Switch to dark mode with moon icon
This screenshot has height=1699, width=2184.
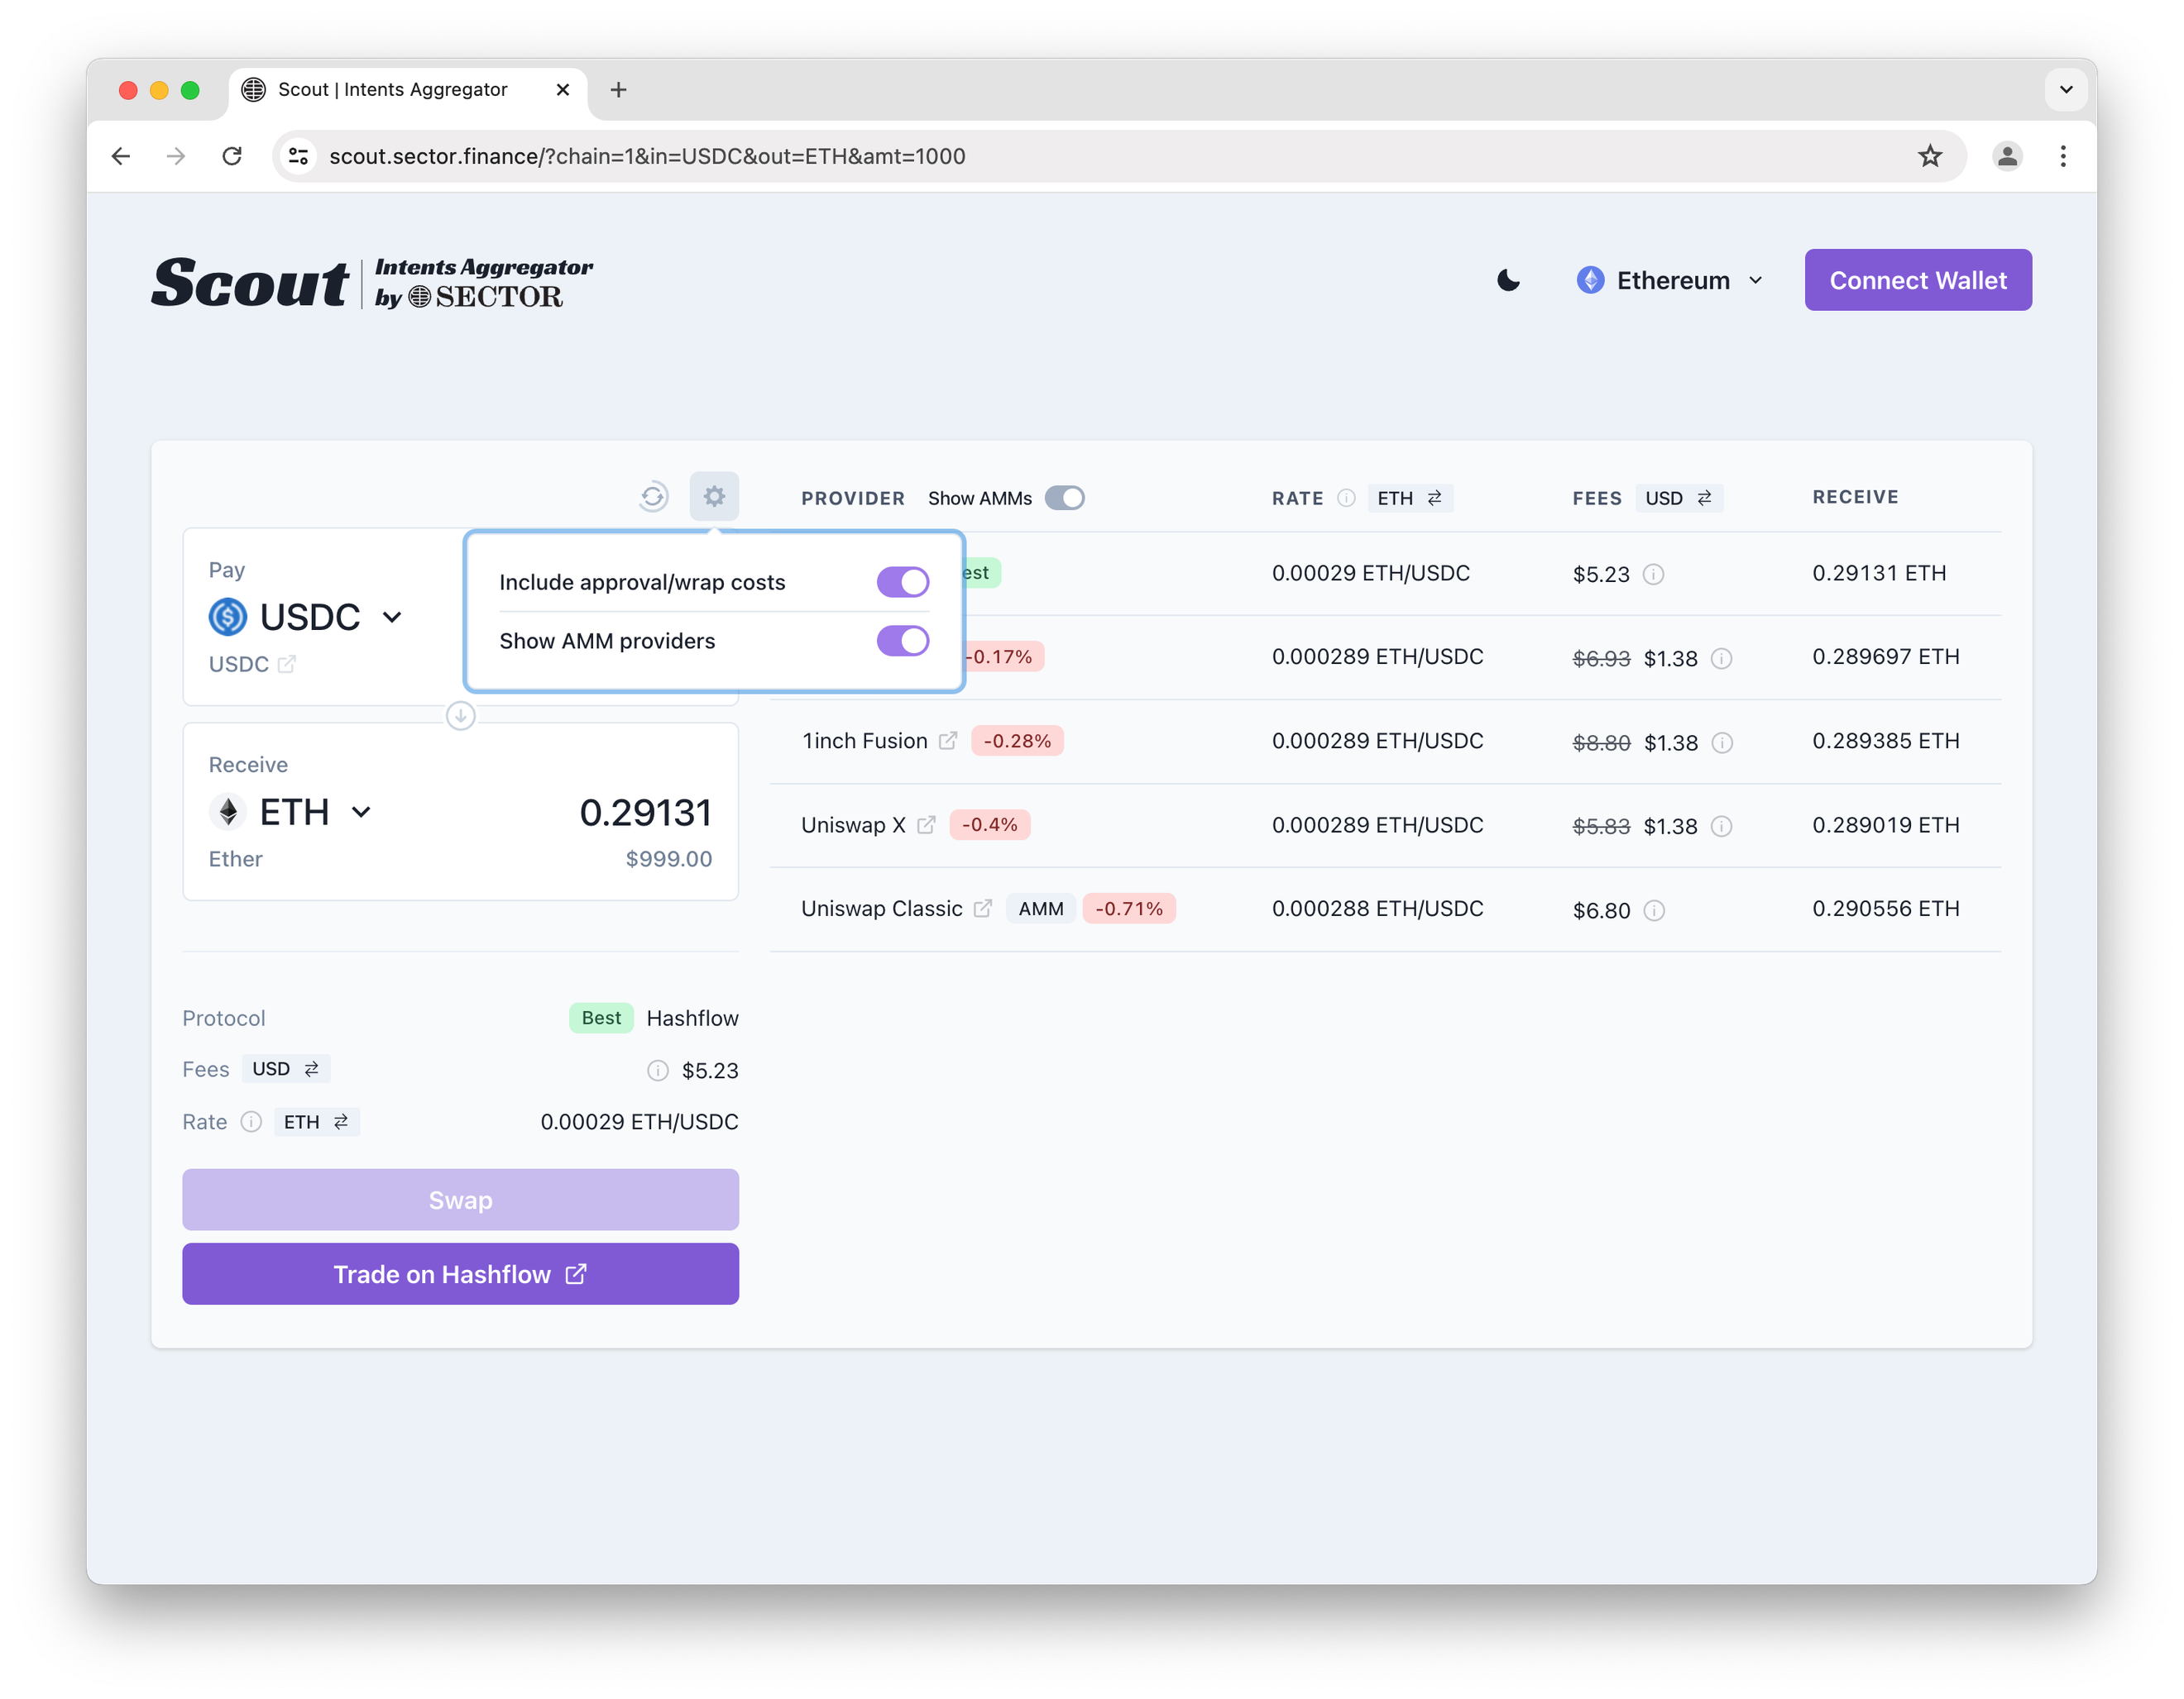[1508, 281]
